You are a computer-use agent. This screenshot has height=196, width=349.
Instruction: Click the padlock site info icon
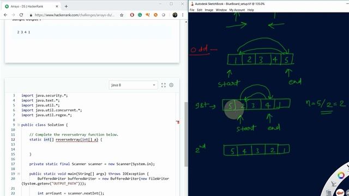(x=31, y=15)
